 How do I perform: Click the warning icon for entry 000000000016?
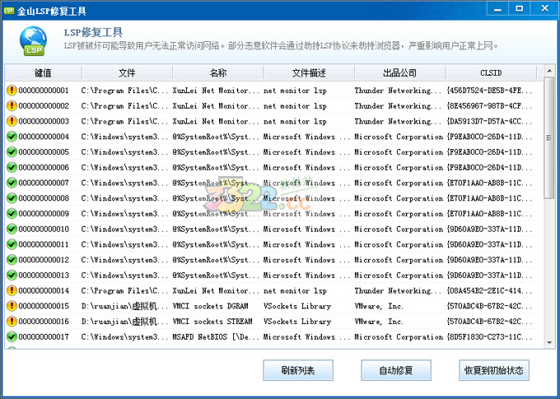point(12,321)
